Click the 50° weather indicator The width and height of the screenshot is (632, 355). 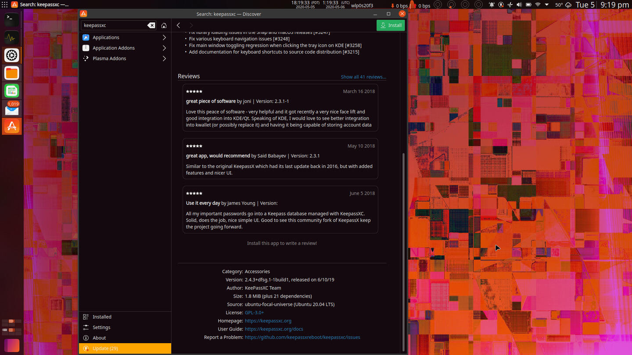(563, 5)
